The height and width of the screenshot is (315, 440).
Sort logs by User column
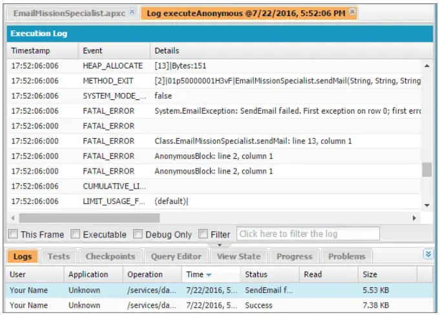pos(34,274)
